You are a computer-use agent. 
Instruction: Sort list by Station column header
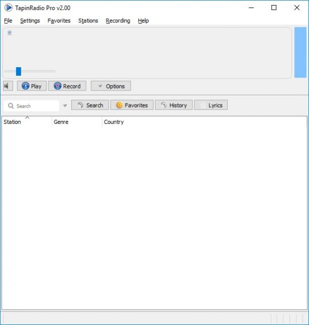click(27, 122)
